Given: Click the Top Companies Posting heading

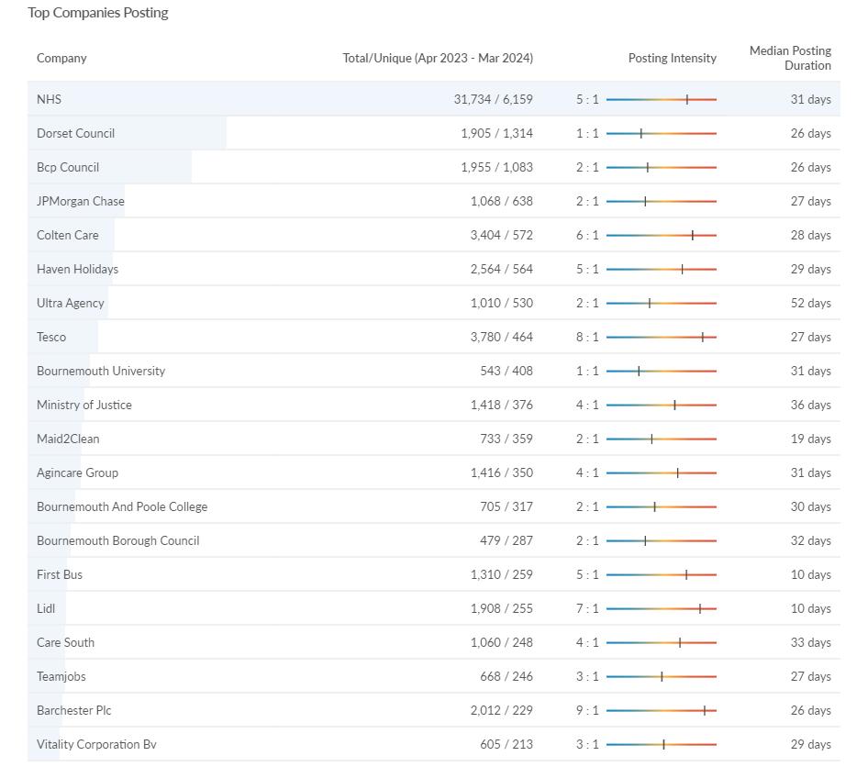Looking at the screenshot, I should pos(98,13).
